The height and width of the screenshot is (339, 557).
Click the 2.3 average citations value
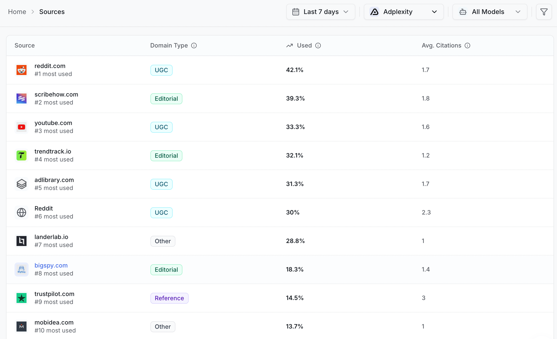426,212
